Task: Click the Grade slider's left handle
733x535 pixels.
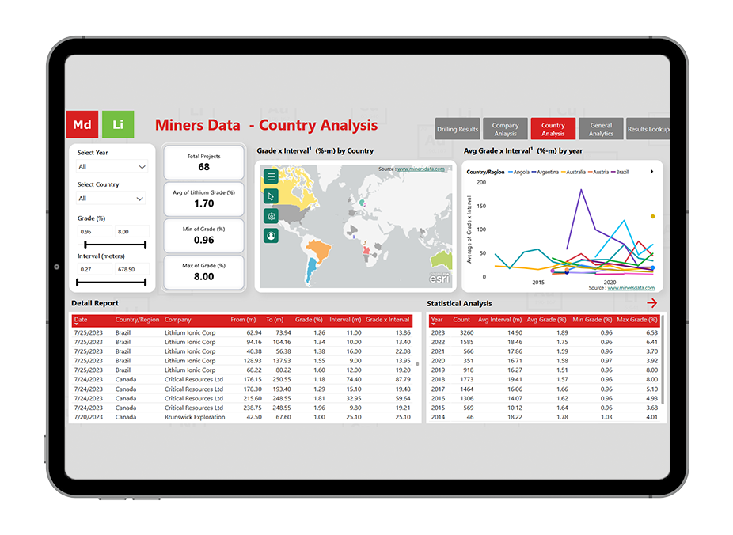Action: click(85, 245)
